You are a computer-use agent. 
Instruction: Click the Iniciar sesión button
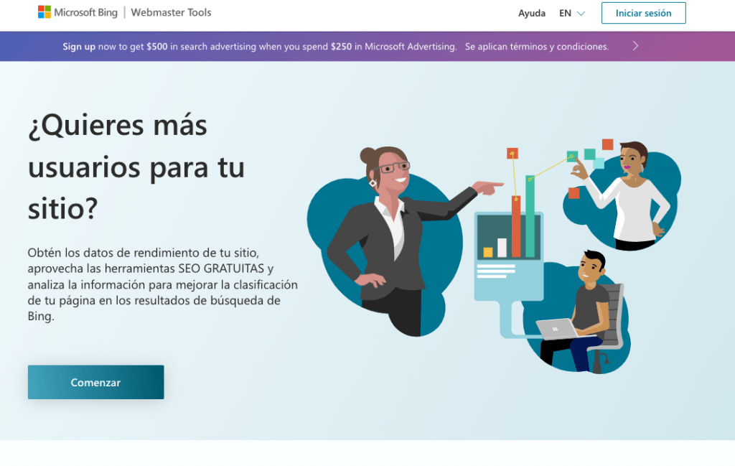(x=644, y=13)
